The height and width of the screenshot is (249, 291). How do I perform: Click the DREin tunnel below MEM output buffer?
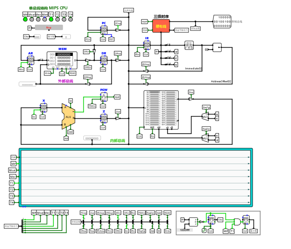tap(88, 67)
